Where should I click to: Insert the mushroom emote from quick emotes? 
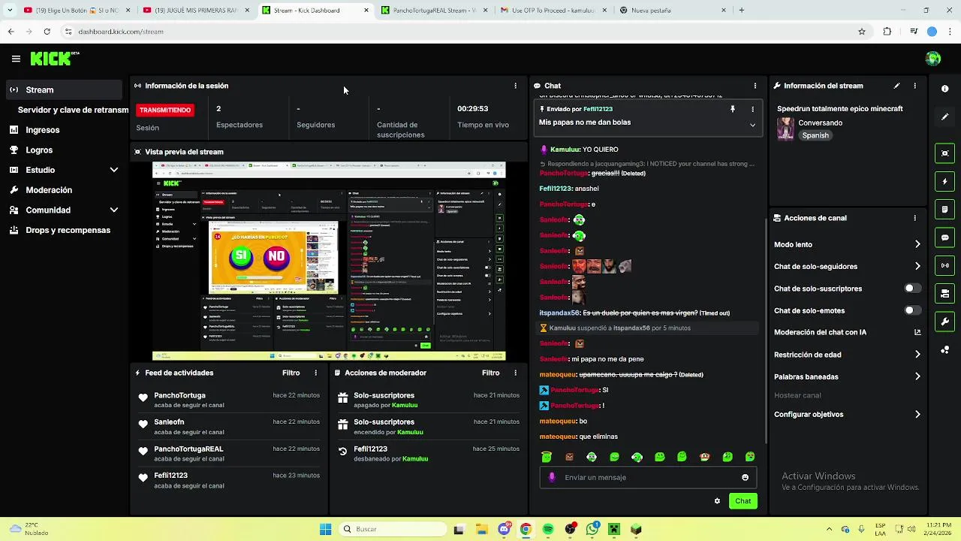(704, 457)
